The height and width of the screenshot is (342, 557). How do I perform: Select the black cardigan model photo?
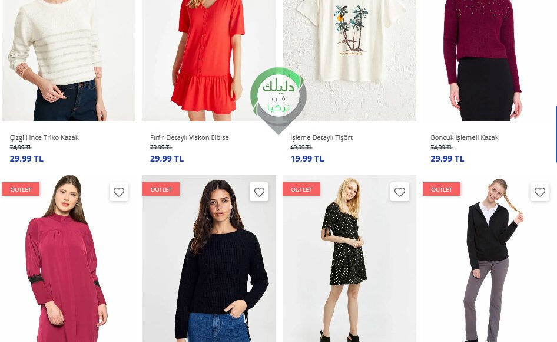(489, 259)
